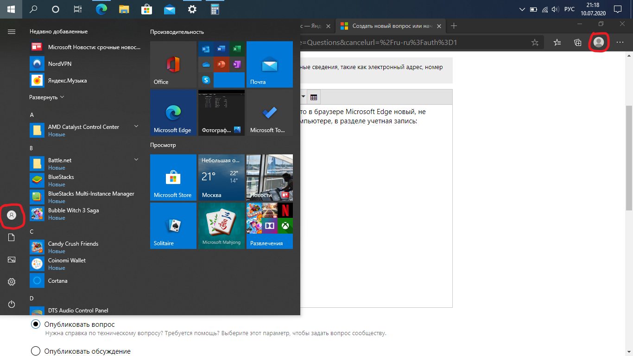Image resolution: width=633 pixels, height=356 pixels.
Task: Launch Microsoft Edge from taskbar
Action: click(x=101, y=9)
